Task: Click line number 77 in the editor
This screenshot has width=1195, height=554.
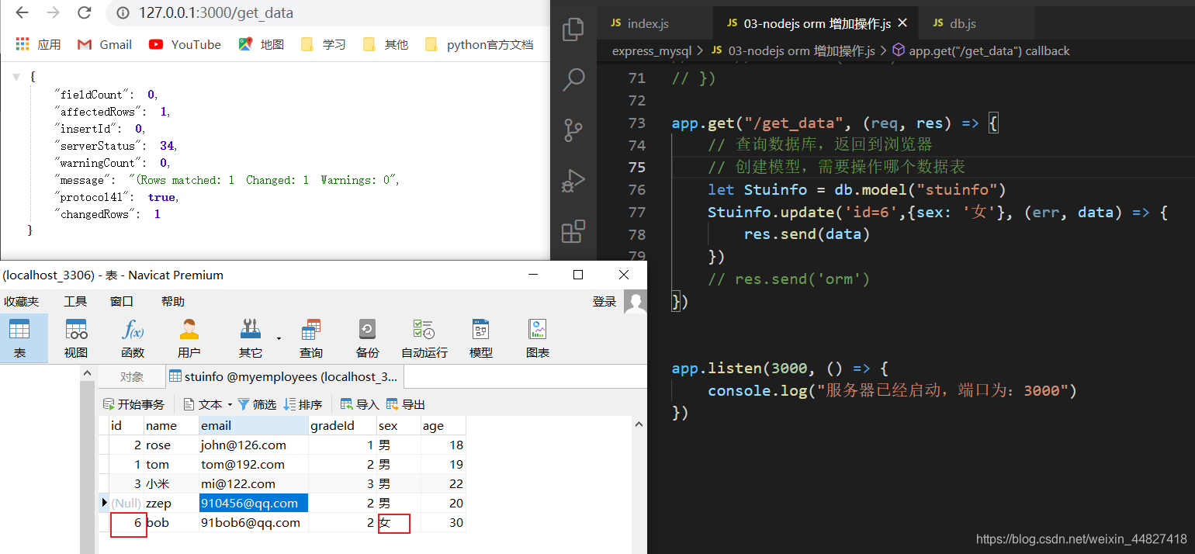Action: coord(636,213)
